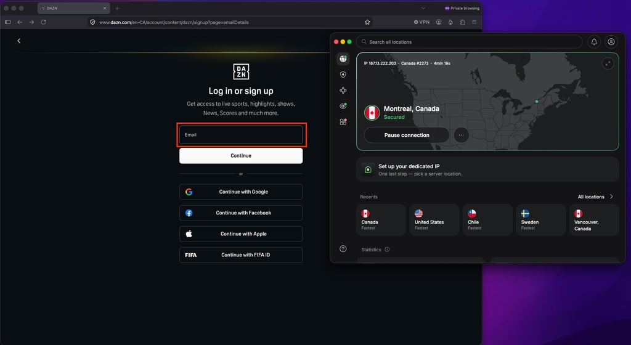Choose Continue with FIFA ID
The image size is (631, 345).
241,255
